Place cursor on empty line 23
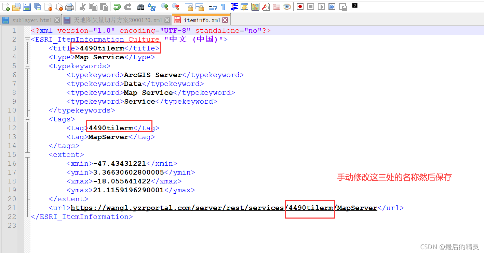 click(256, 226)
